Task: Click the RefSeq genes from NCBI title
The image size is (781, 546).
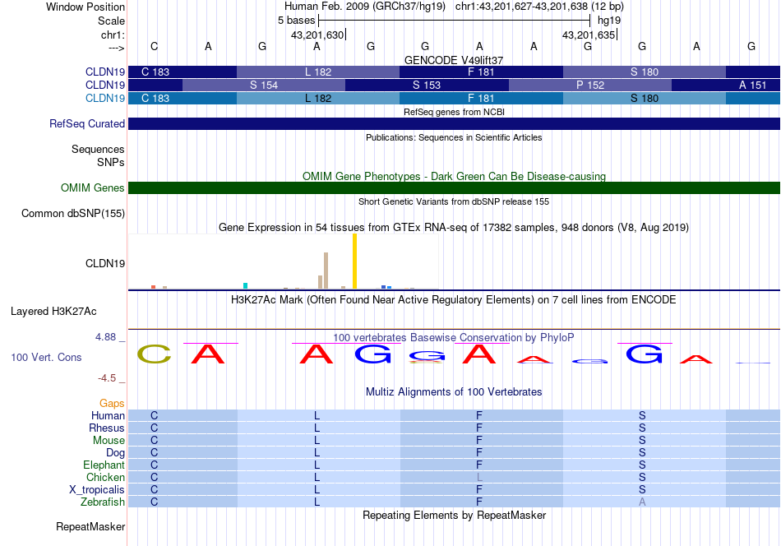Action: click(454, 112)
